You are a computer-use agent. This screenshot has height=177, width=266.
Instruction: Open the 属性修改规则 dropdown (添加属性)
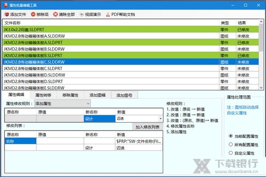[63, 103]
